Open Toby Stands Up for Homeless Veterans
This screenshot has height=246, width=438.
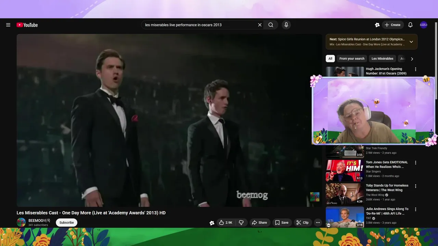pos(387,188)
